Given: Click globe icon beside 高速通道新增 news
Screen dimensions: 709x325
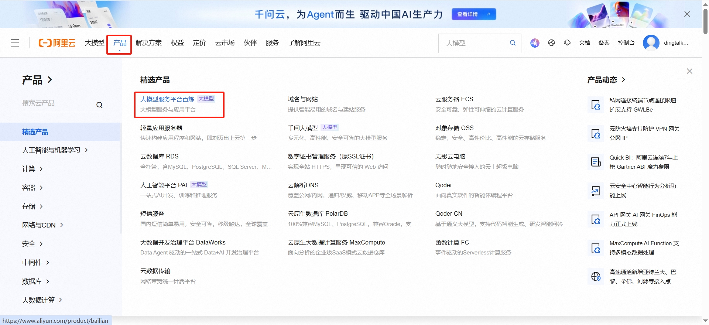Looking at the screenshot, I should [x=596, y=276].
